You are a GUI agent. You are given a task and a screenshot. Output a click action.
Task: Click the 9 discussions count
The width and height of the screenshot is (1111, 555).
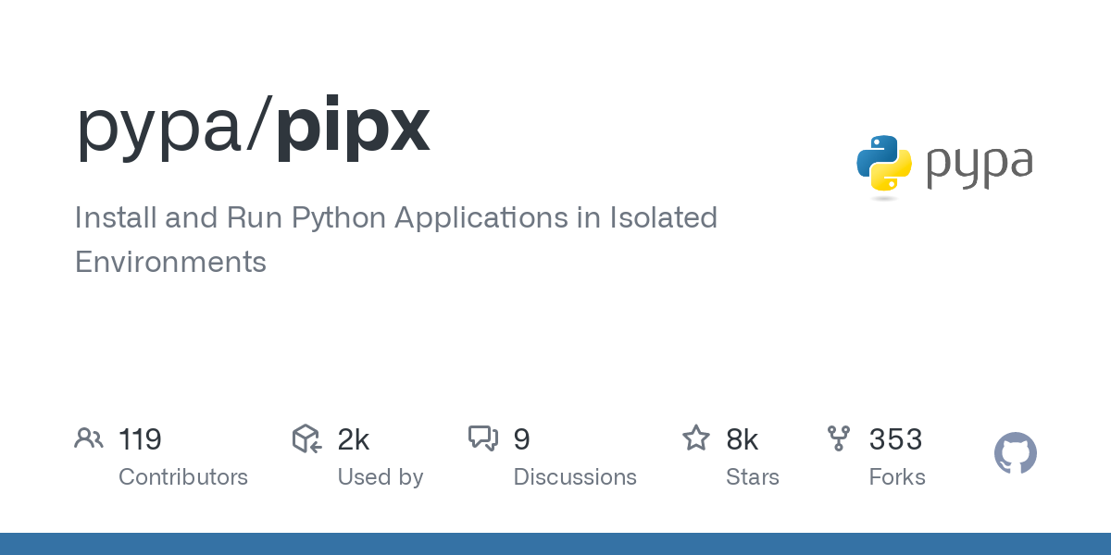coord(521,439)
